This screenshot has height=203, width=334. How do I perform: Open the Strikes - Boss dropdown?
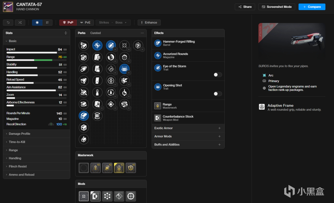[113, 22]
